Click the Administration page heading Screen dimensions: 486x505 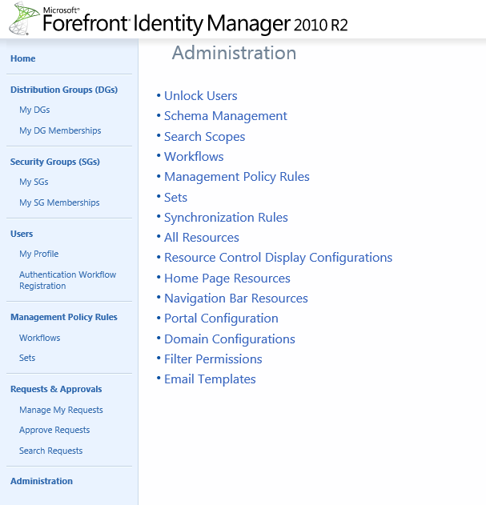(x=234, y=53)
